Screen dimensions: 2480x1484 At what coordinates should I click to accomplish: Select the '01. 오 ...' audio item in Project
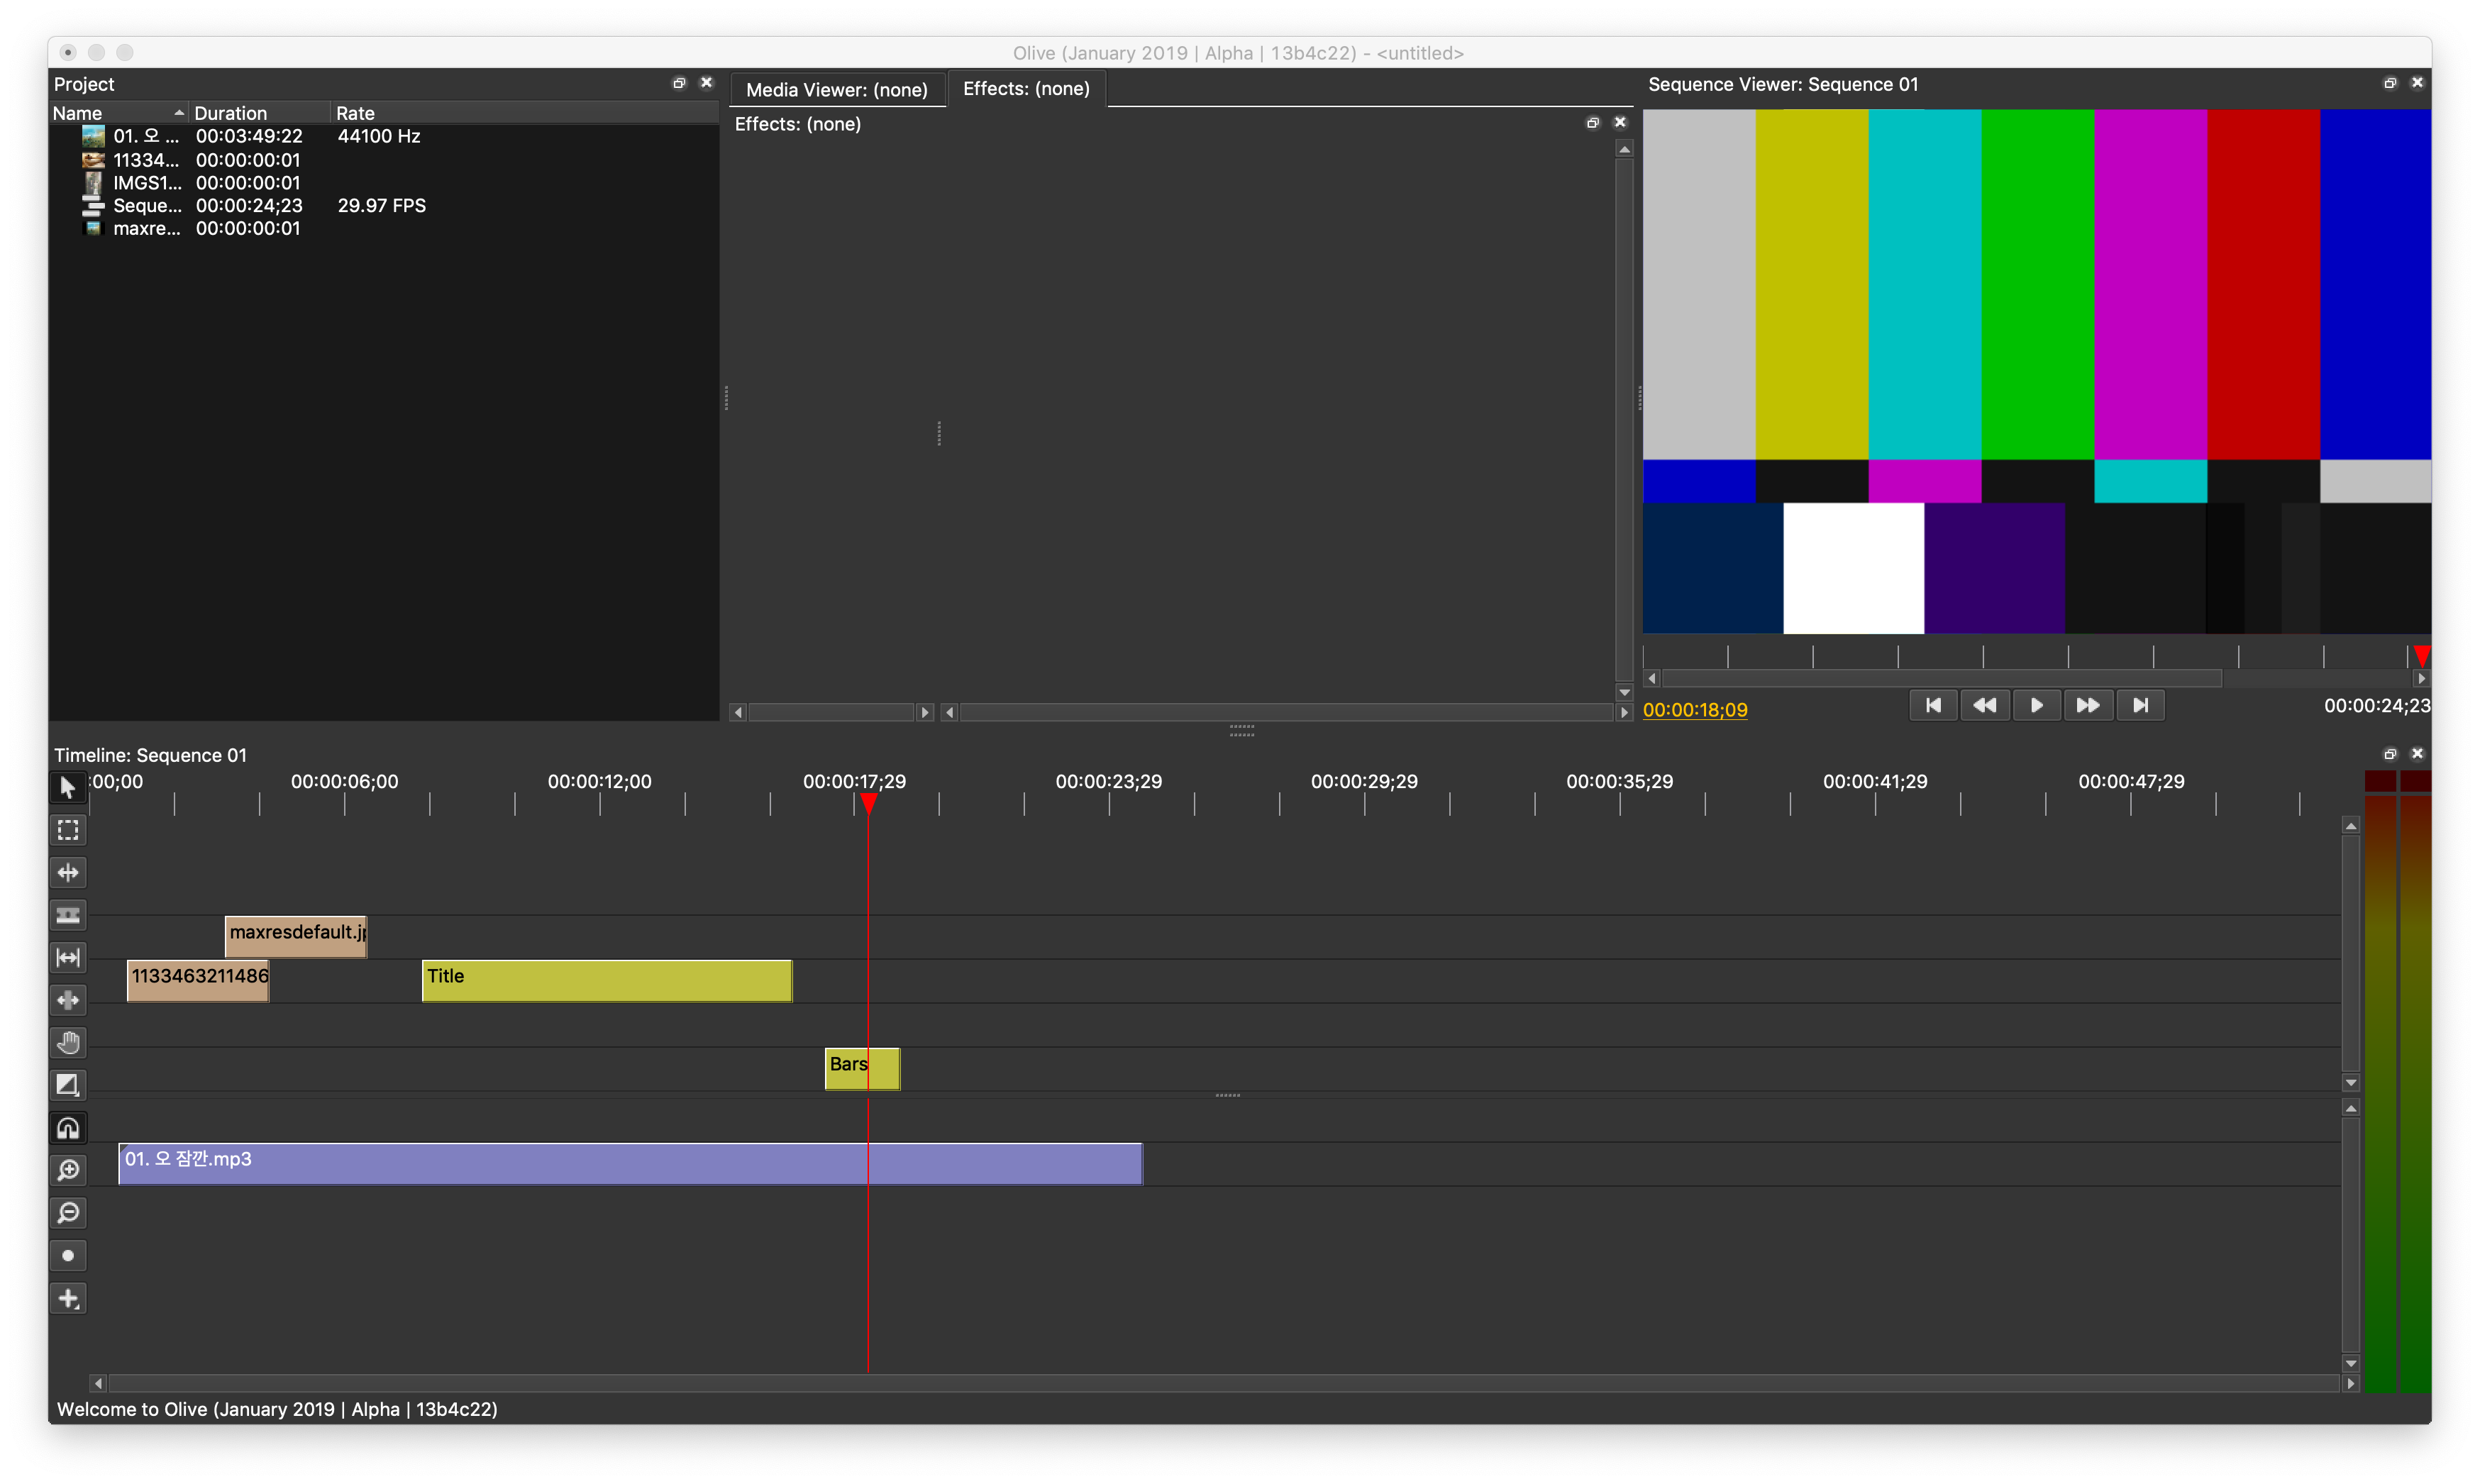384,136
